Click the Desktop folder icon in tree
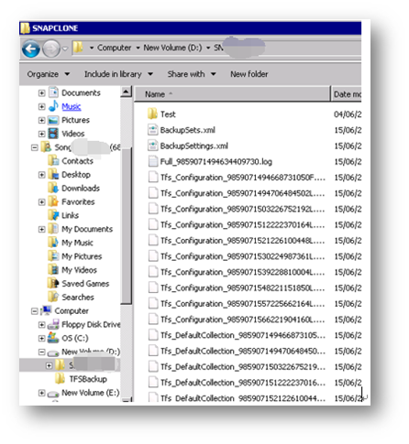 click(x=53, y=174)
